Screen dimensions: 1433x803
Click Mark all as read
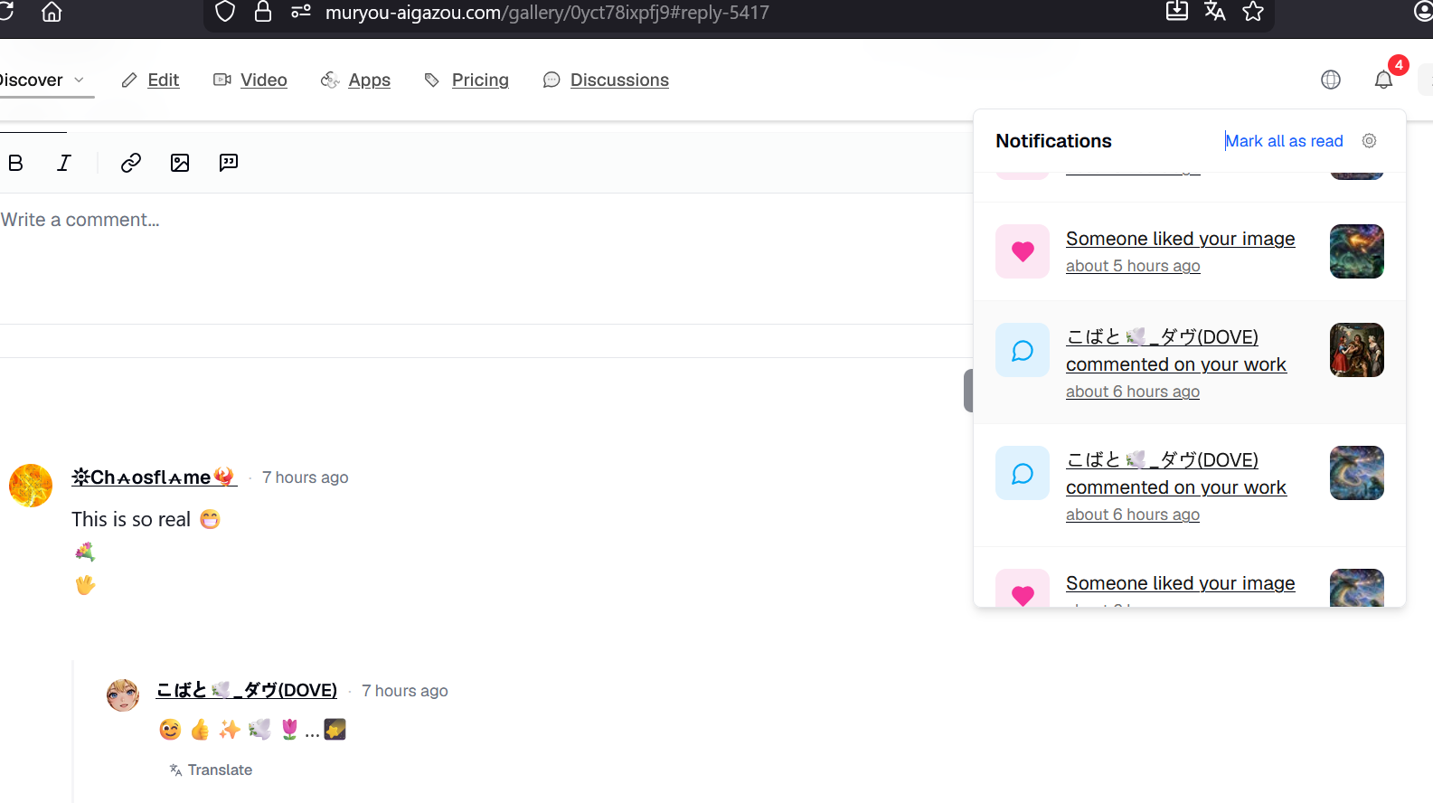1284,141
